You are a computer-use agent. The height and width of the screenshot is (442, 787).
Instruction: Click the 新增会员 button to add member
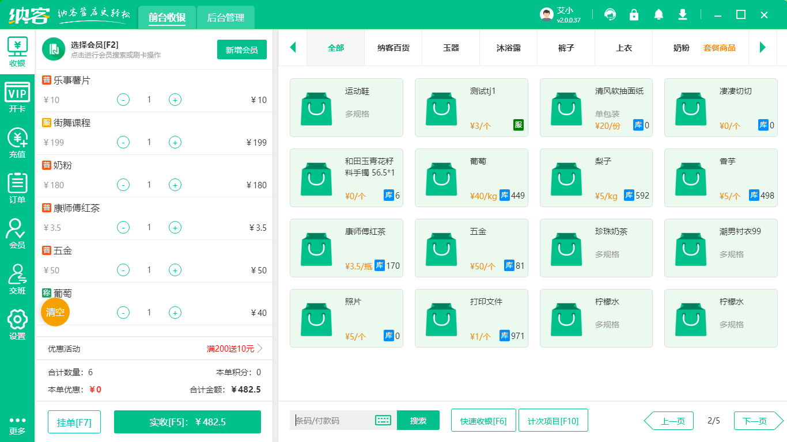pyautogui.click(x=241, y=50)
